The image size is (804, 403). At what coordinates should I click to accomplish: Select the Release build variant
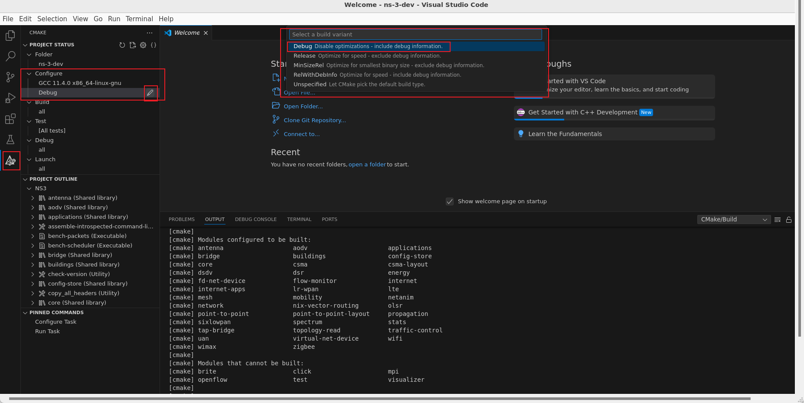coord(416,56)
